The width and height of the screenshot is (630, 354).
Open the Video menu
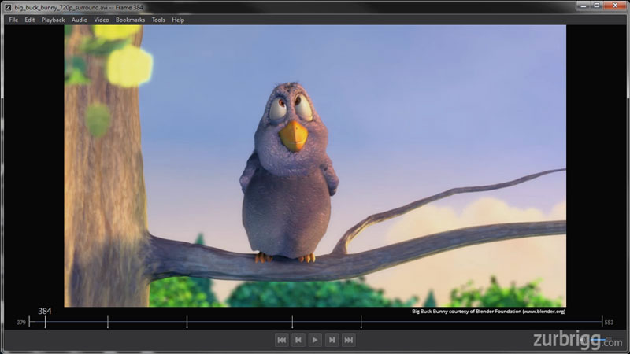pos(102,20)
